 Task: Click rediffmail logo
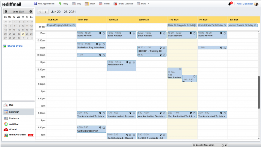(x=11, y=4)
